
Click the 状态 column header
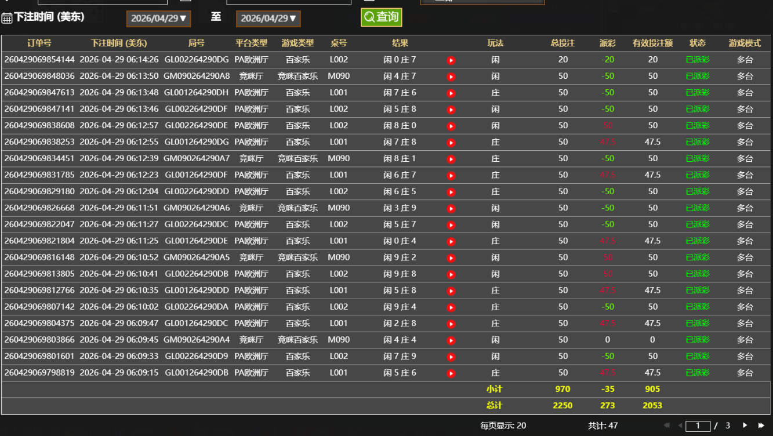698,43
